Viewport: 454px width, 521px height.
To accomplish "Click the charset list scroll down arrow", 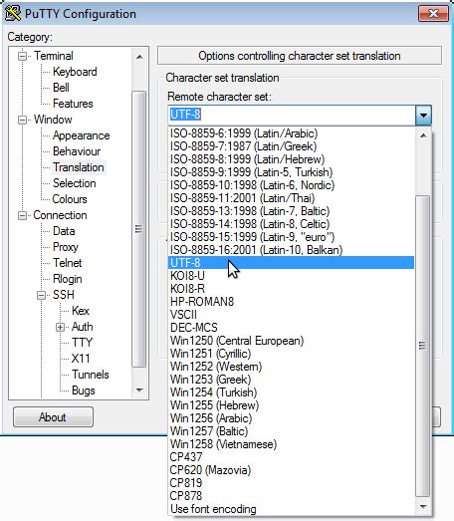I will pos(423,506).
